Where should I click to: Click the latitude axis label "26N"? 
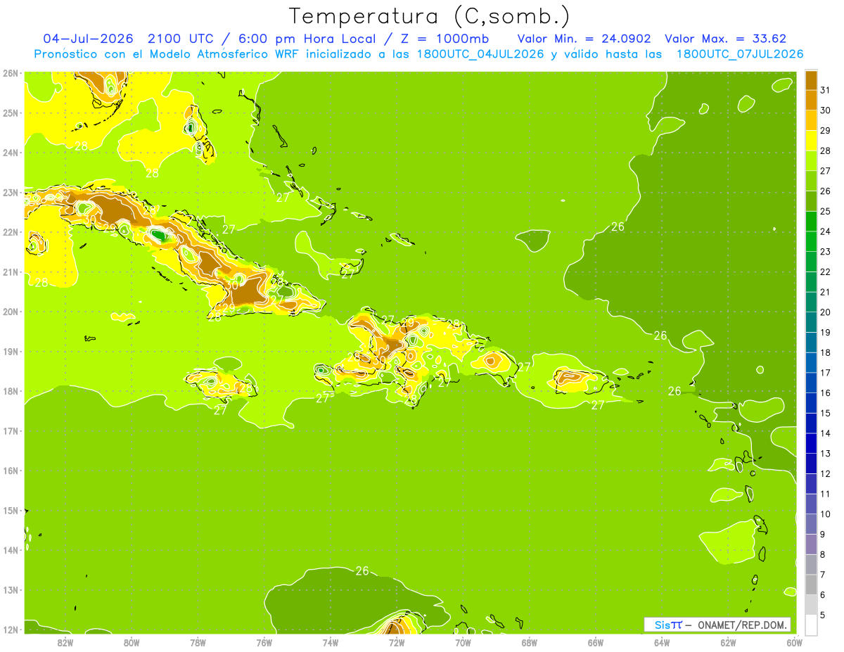click(x=11, y=72)
